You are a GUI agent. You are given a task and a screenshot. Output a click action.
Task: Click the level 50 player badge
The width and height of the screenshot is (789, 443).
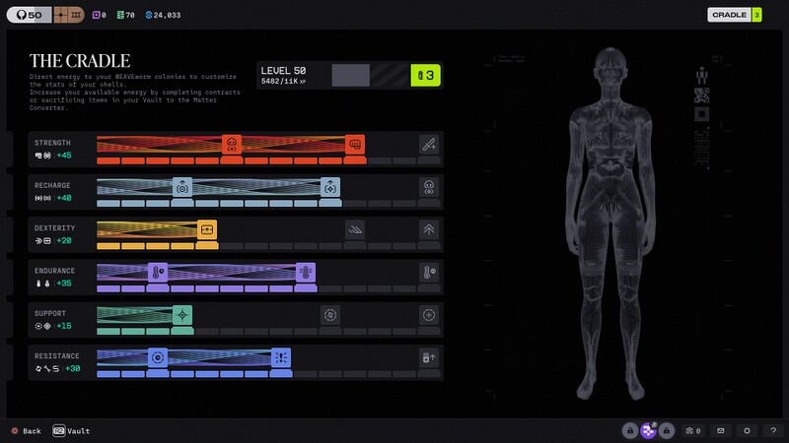pos(29,15)
